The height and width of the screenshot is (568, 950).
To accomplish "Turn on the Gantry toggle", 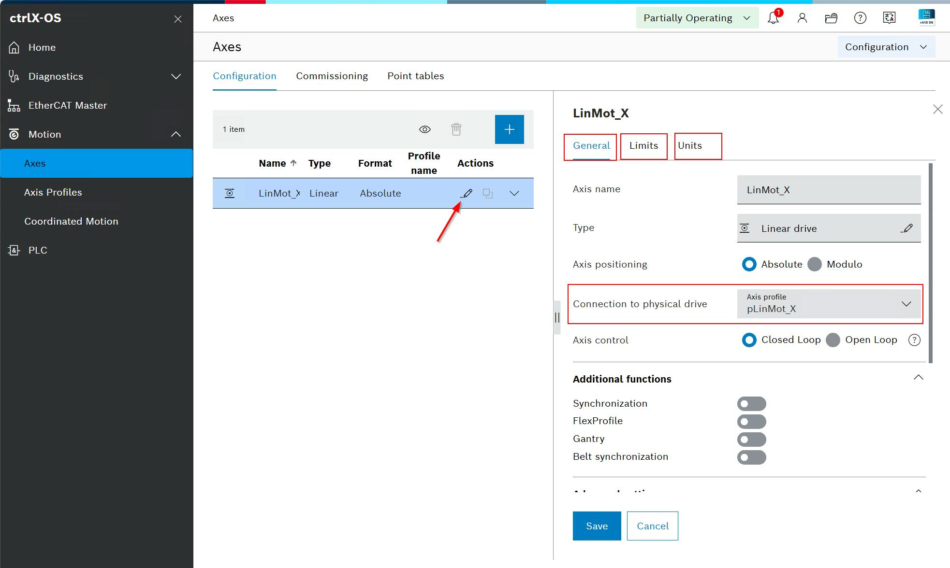I will coord(751,440).
